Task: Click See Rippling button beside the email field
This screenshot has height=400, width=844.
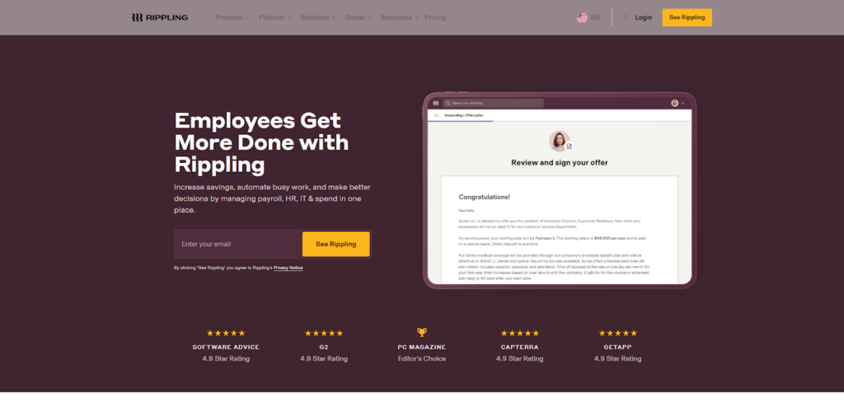Action: pos(335,244)
